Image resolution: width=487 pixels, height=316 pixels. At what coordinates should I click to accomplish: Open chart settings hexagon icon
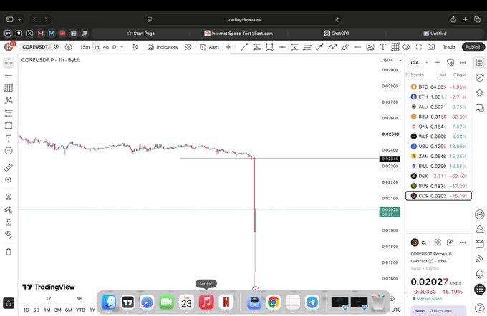pos(406,47)
